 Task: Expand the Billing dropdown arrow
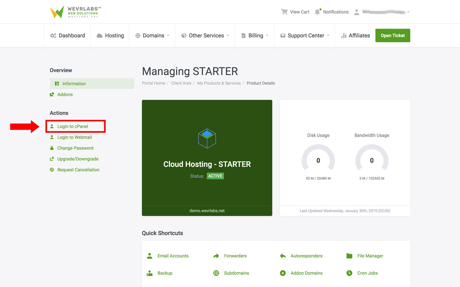267,36
